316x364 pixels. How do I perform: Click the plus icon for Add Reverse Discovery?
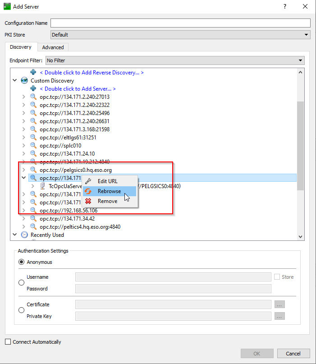coord(33,72)
